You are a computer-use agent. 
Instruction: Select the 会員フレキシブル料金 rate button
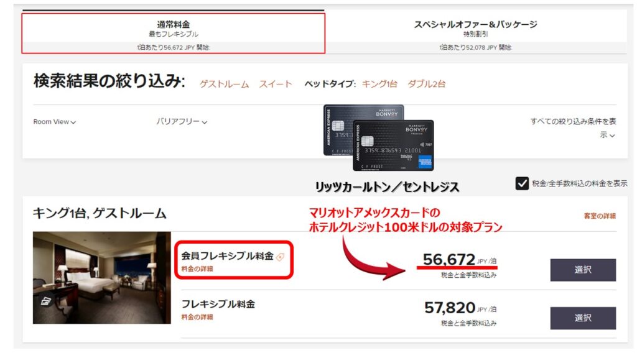[583, 270]
